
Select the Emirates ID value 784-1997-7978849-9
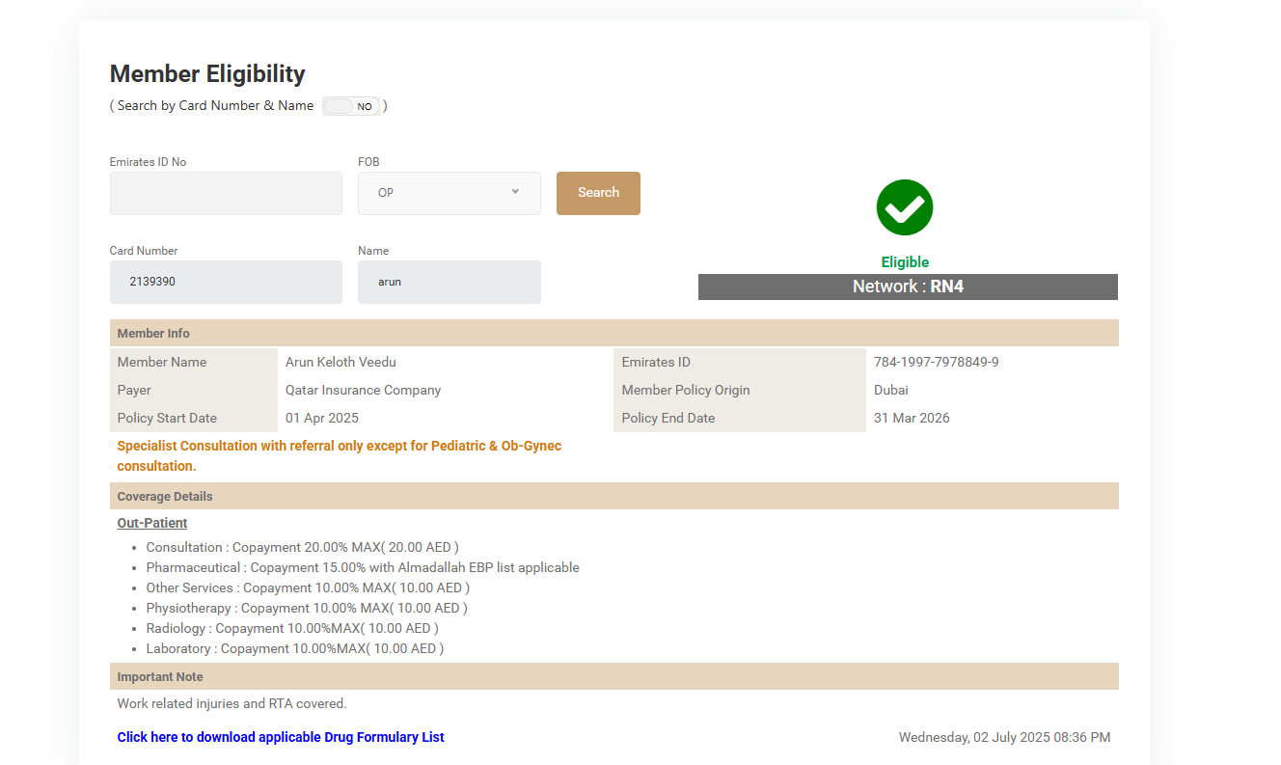[x=936, y=363]
